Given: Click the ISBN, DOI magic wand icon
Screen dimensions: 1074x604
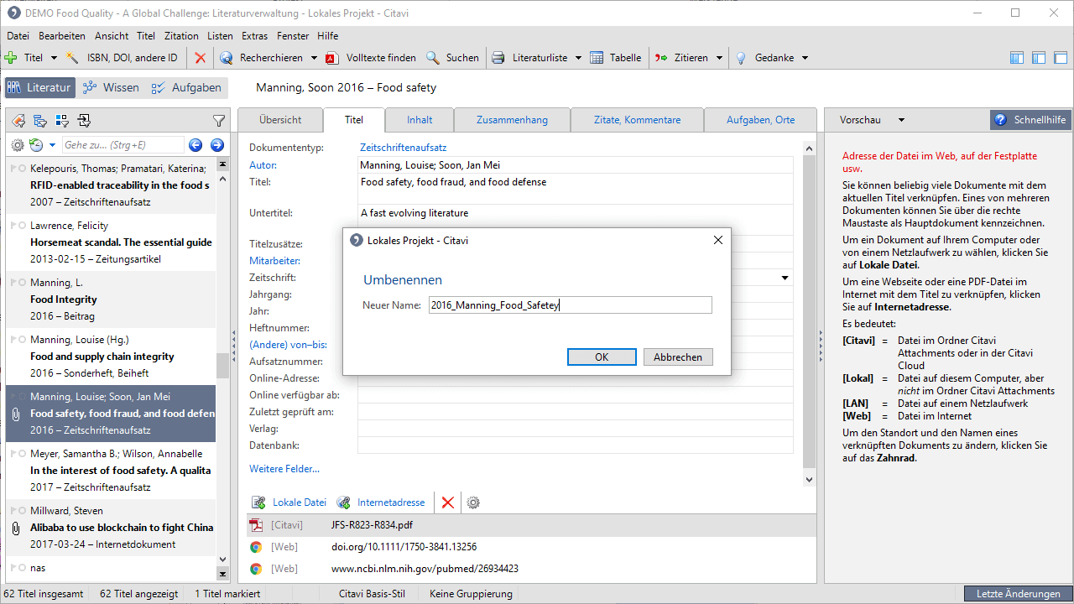Looking at the screenshot, I should pos(73,58).
